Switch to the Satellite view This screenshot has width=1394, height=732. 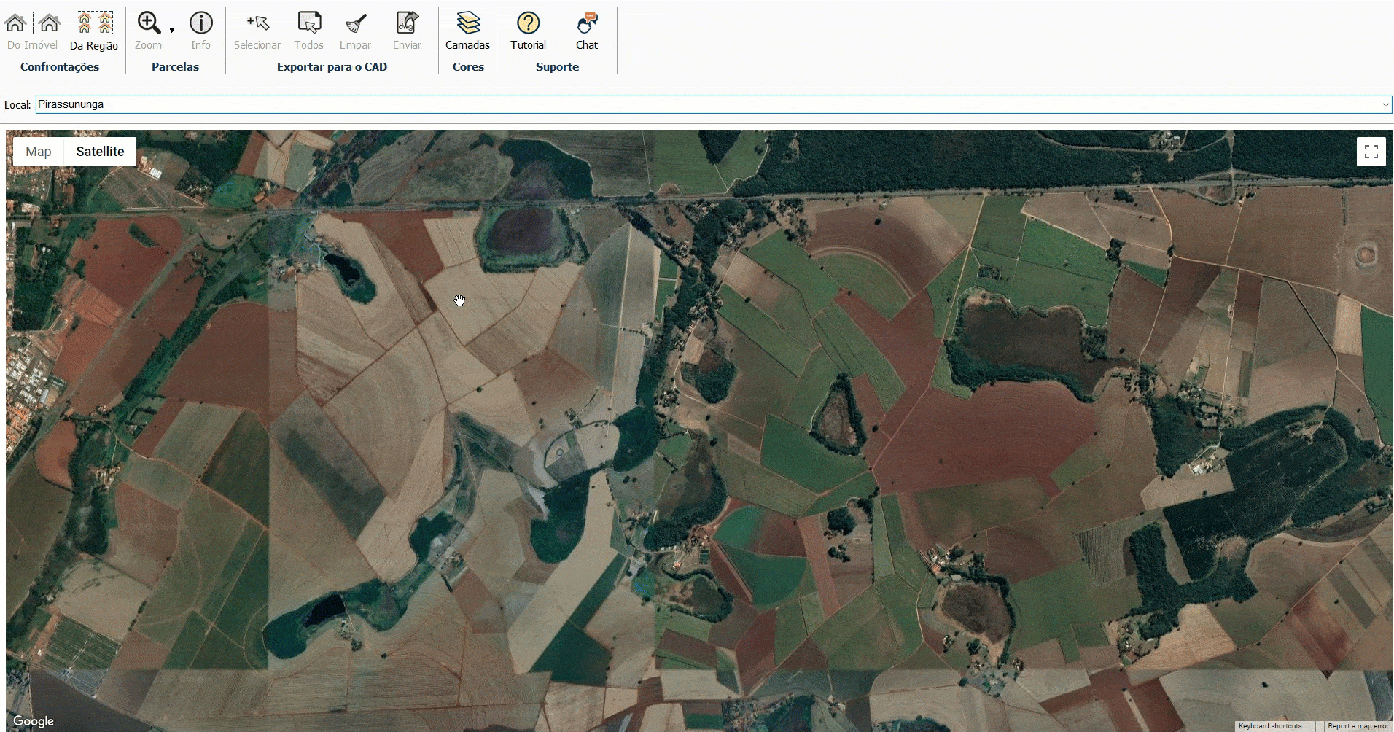100,152
